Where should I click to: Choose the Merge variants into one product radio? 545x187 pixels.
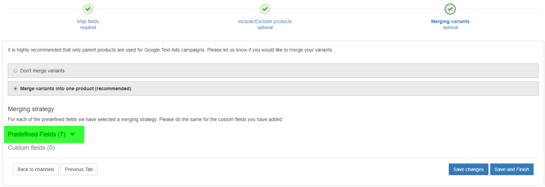pos(15,89)
